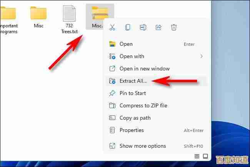Choose Open in new window
This screenshot has width=250, height=167.
tap(144, 68)
